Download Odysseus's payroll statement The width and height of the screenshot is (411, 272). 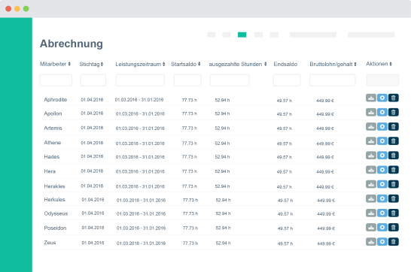click(371, 213)
